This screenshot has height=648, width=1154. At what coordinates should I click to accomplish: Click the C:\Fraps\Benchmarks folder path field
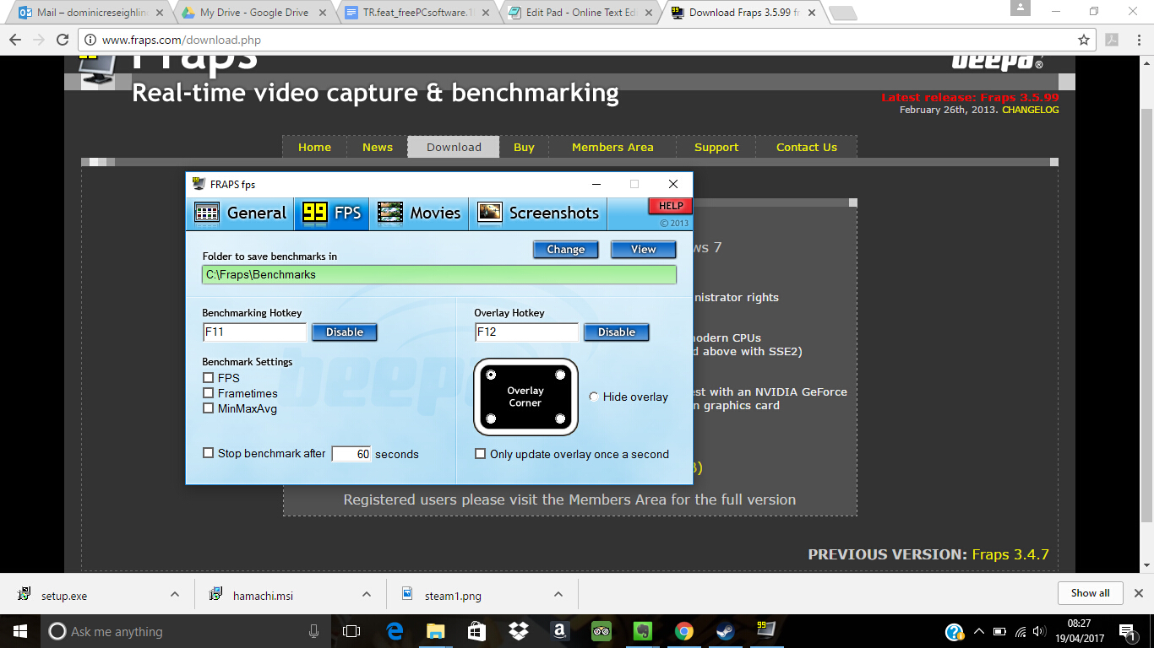point(439,275)
